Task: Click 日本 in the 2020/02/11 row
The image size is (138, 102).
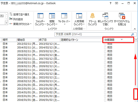Action: [x=5, y=70]
